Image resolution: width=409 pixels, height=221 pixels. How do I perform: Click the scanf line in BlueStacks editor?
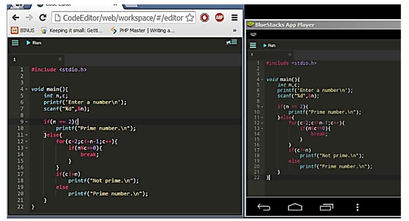click(x=298, y=95)
